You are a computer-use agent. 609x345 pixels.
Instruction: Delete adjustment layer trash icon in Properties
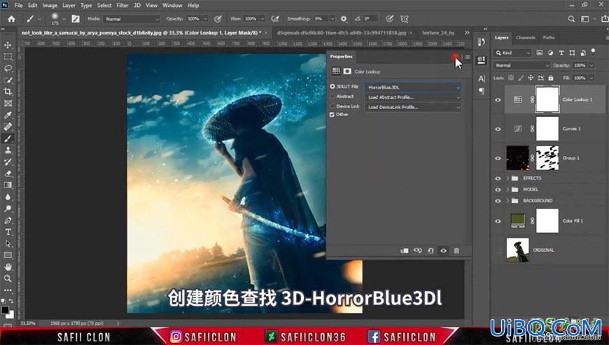click(x=456, y=251)
